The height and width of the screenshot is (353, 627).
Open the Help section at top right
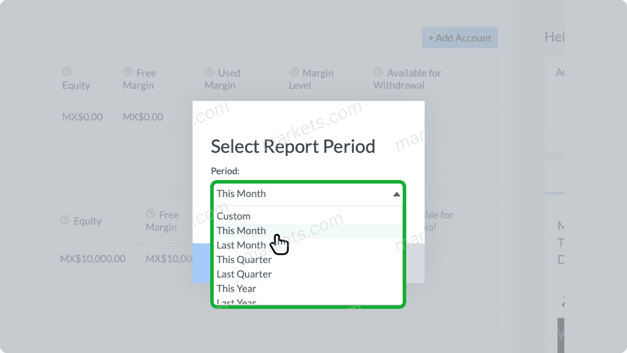coord(553,36)
